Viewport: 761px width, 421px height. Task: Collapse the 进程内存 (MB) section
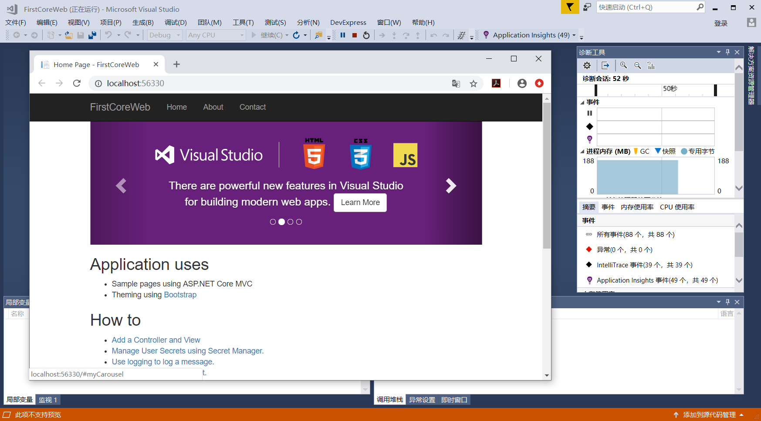[x=583, y=152]
